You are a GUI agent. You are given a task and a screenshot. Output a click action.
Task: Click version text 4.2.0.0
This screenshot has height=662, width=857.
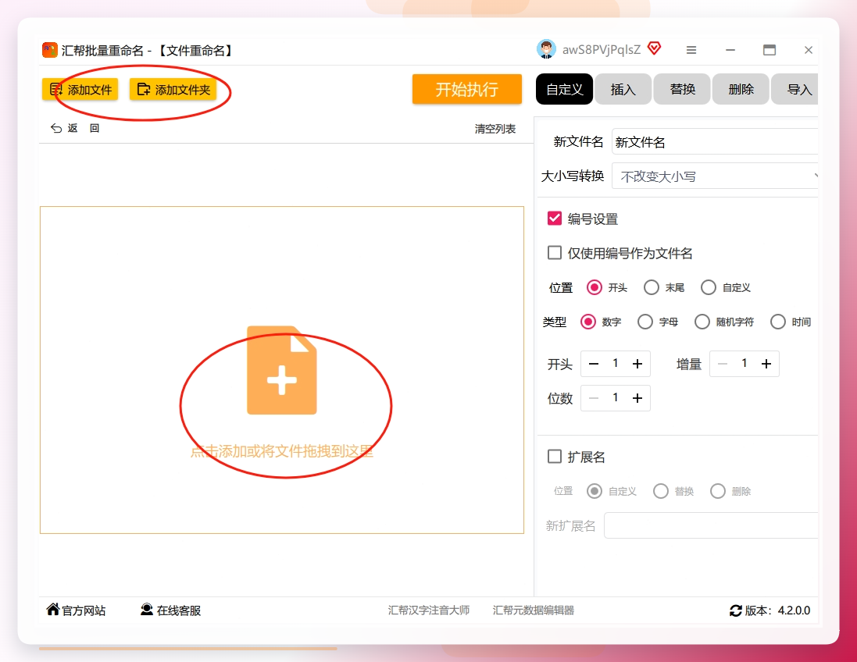[795, 610]
